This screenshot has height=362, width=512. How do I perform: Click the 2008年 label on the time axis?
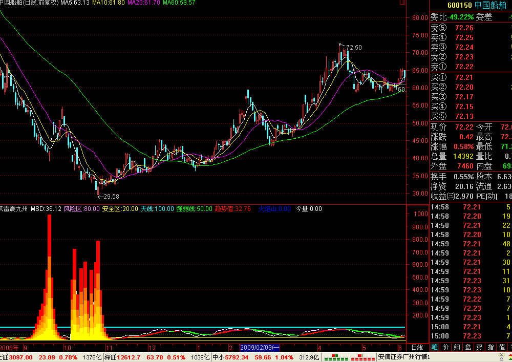click(x=9, y=347)
